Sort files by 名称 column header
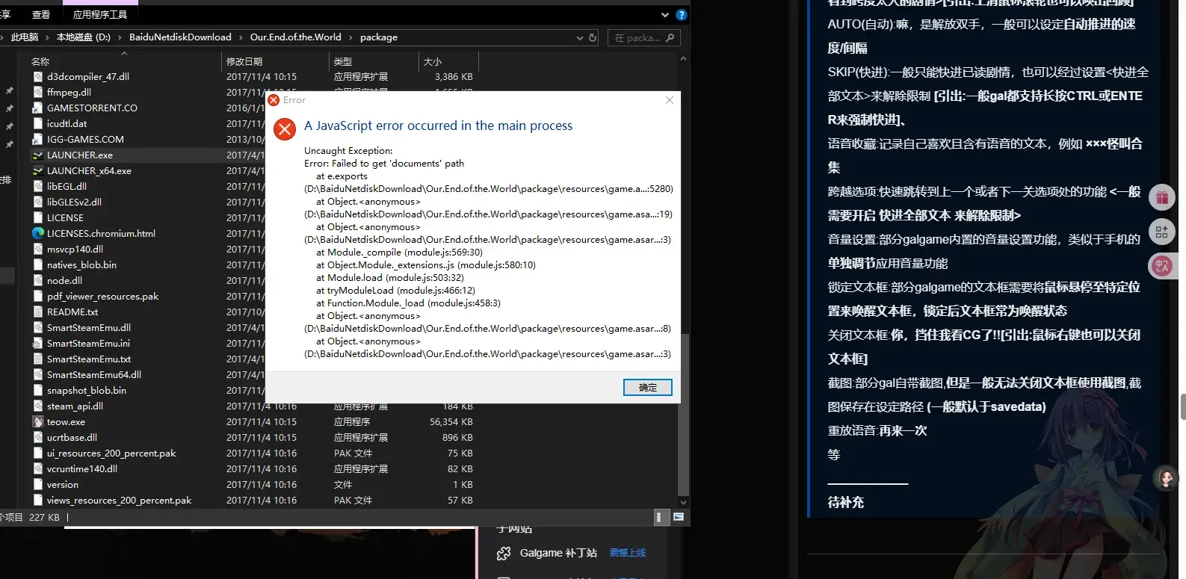 [x=40, y=61]
